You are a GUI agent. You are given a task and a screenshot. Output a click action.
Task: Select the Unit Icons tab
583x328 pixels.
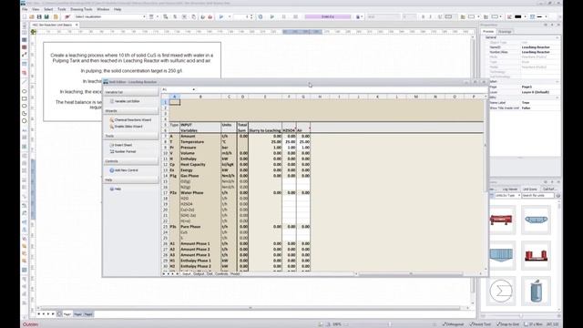tap(530, 190)
